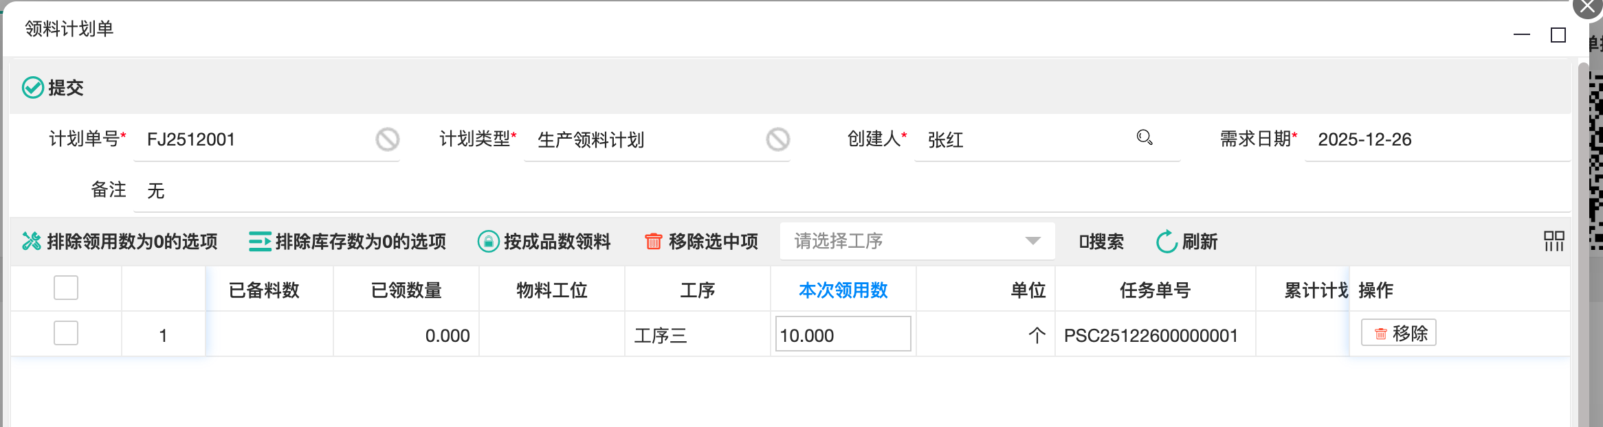Click the required date field

[1437, 140]
